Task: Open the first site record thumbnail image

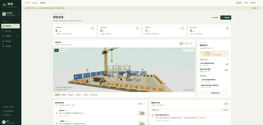Action: 142,113
